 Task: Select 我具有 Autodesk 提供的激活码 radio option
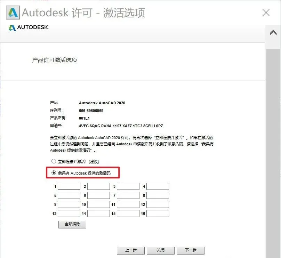54,173
